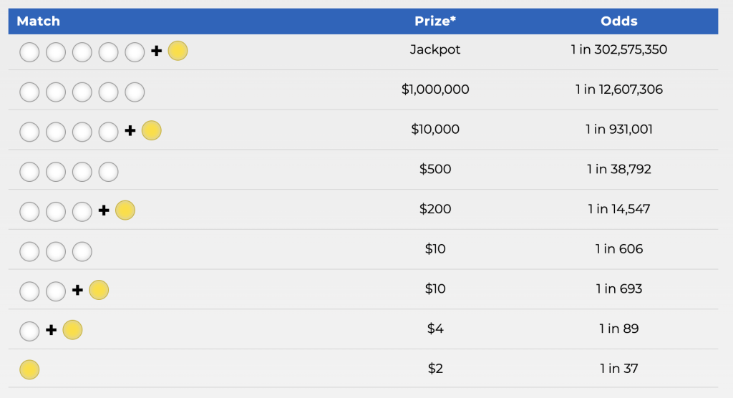The height and width of the screenshot is (398, 733).
Task: Click the third white ball in the 1 in 606 row
Action: (82, 252)
